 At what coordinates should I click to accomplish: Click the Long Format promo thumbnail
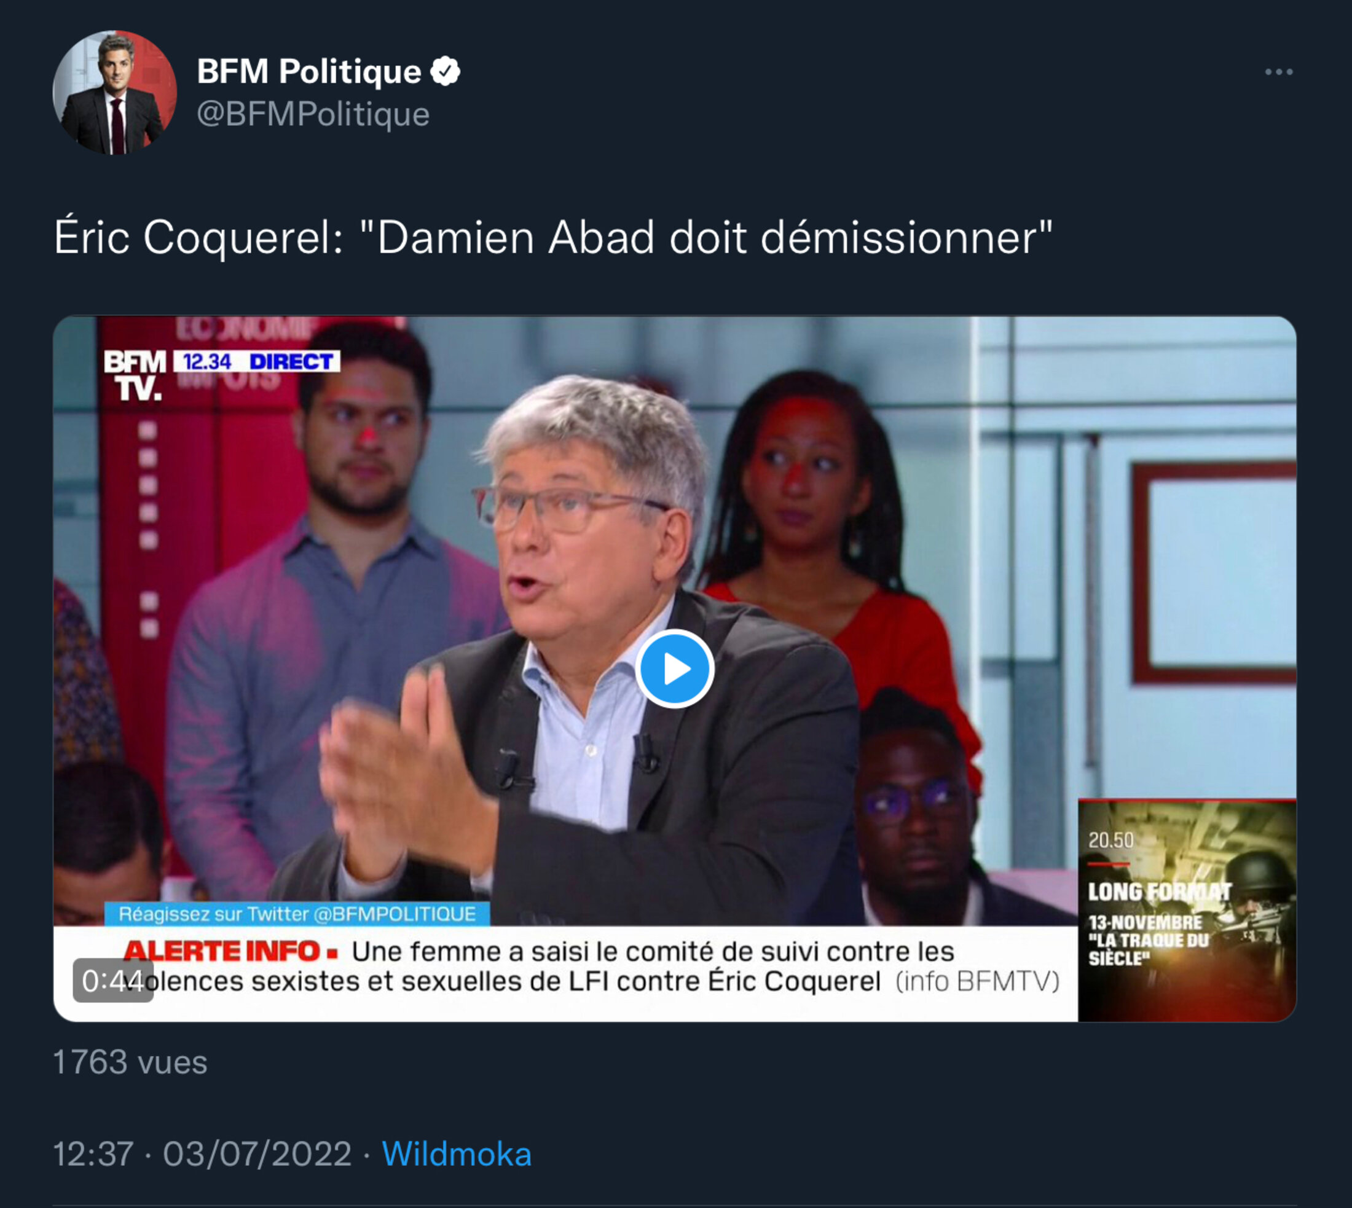(1187, 910)
